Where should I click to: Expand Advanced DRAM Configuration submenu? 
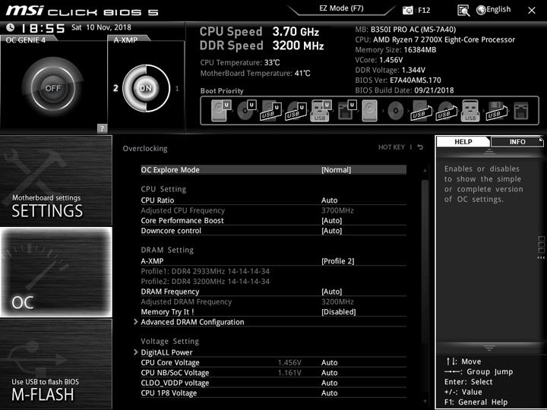192,322
